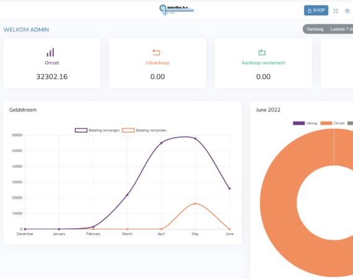This screenshot has width=353, height=279.
Task: Click the April point on purple line
Action: 161,143
